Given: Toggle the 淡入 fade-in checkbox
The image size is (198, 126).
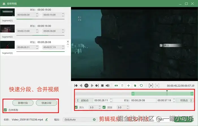Looking at the screenshot, I should tap(76, 107).
